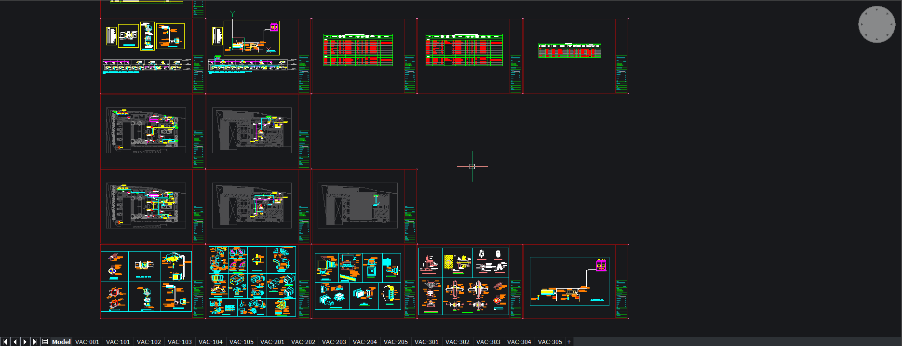
Task: Click the lower-left arrow of the view compass
Action: coord(866,35)
